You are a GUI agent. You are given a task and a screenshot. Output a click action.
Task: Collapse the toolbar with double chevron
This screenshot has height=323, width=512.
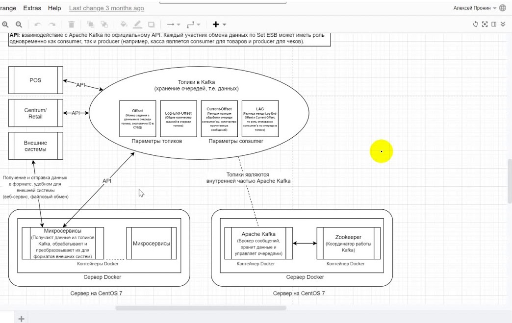tap(503, 24)
